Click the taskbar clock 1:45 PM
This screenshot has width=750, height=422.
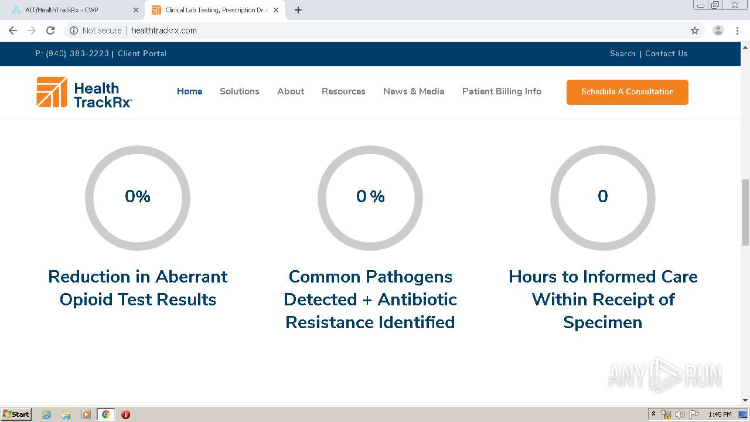(720, 414)
